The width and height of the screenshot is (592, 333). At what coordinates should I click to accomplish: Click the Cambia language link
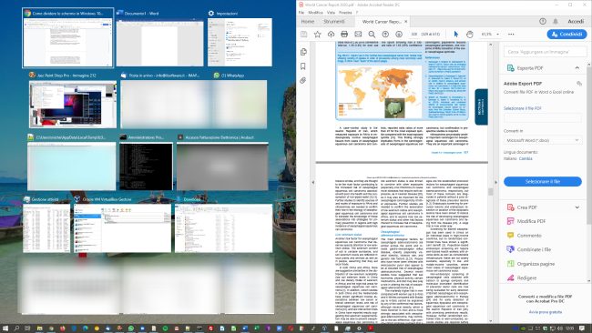(526, 159)
